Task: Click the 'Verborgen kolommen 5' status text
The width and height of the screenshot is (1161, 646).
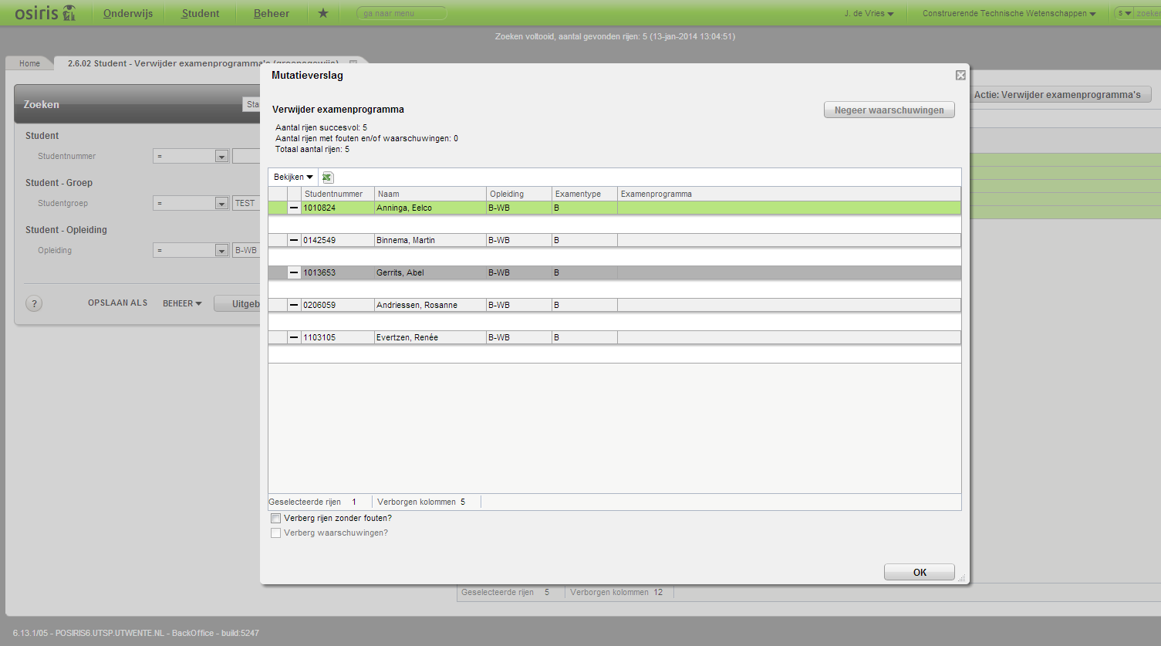Action: tap(421, 502)
